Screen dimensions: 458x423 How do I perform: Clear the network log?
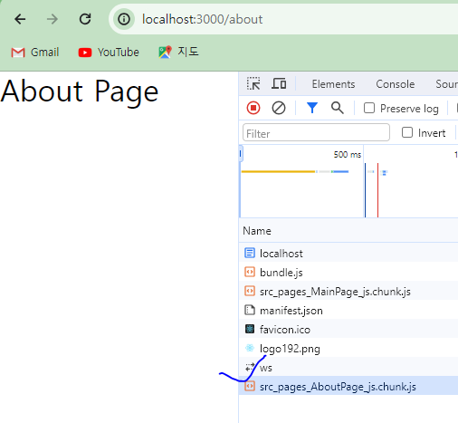point(279,108)
